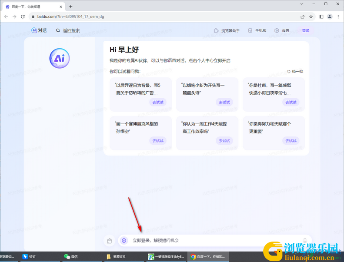The width and height of the screenshot is (344, 262).
Task: Open the Chrome three-dot menu
Action: [338, 17]
